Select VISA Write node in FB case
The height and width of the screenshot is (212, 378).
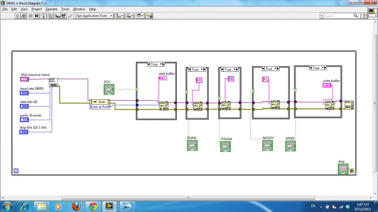pyautogui.click(x=226, y=106)
